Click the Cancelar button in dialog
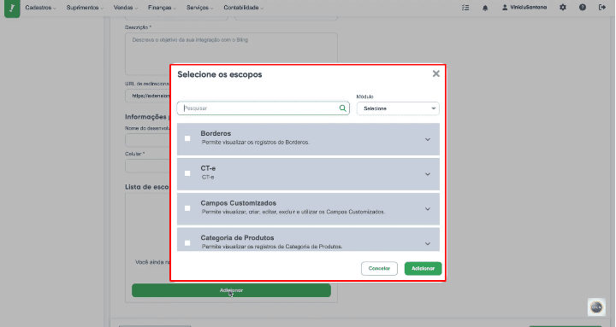The height and width of the screenshot is (327, 616). 379,269
